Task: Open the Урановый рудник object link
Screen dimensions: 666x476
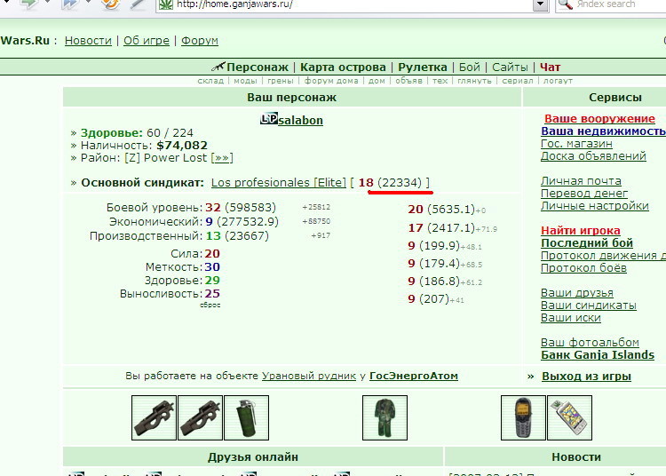Action: (309, 377)
